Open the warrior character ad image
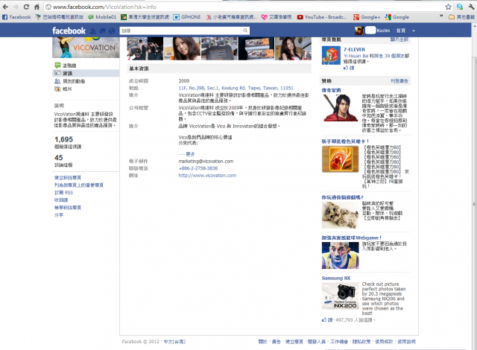 pyautogui.click(x=341, y=108)
